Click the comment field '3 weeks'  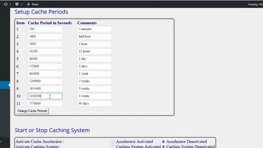[95, 89]
